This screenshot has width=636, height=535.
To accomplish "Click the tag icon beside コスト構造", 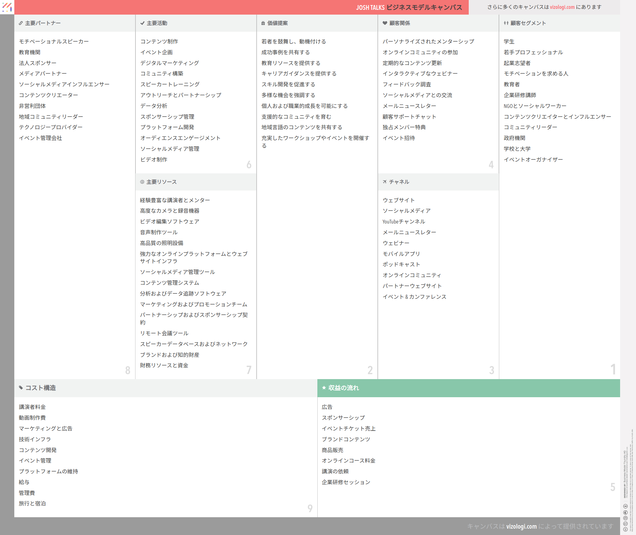I will 21,388.
